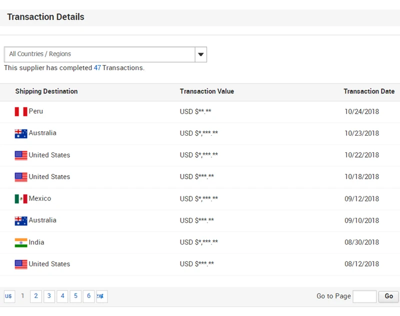
Task: Click the date 10/18/2018
Action: point(361,177)
